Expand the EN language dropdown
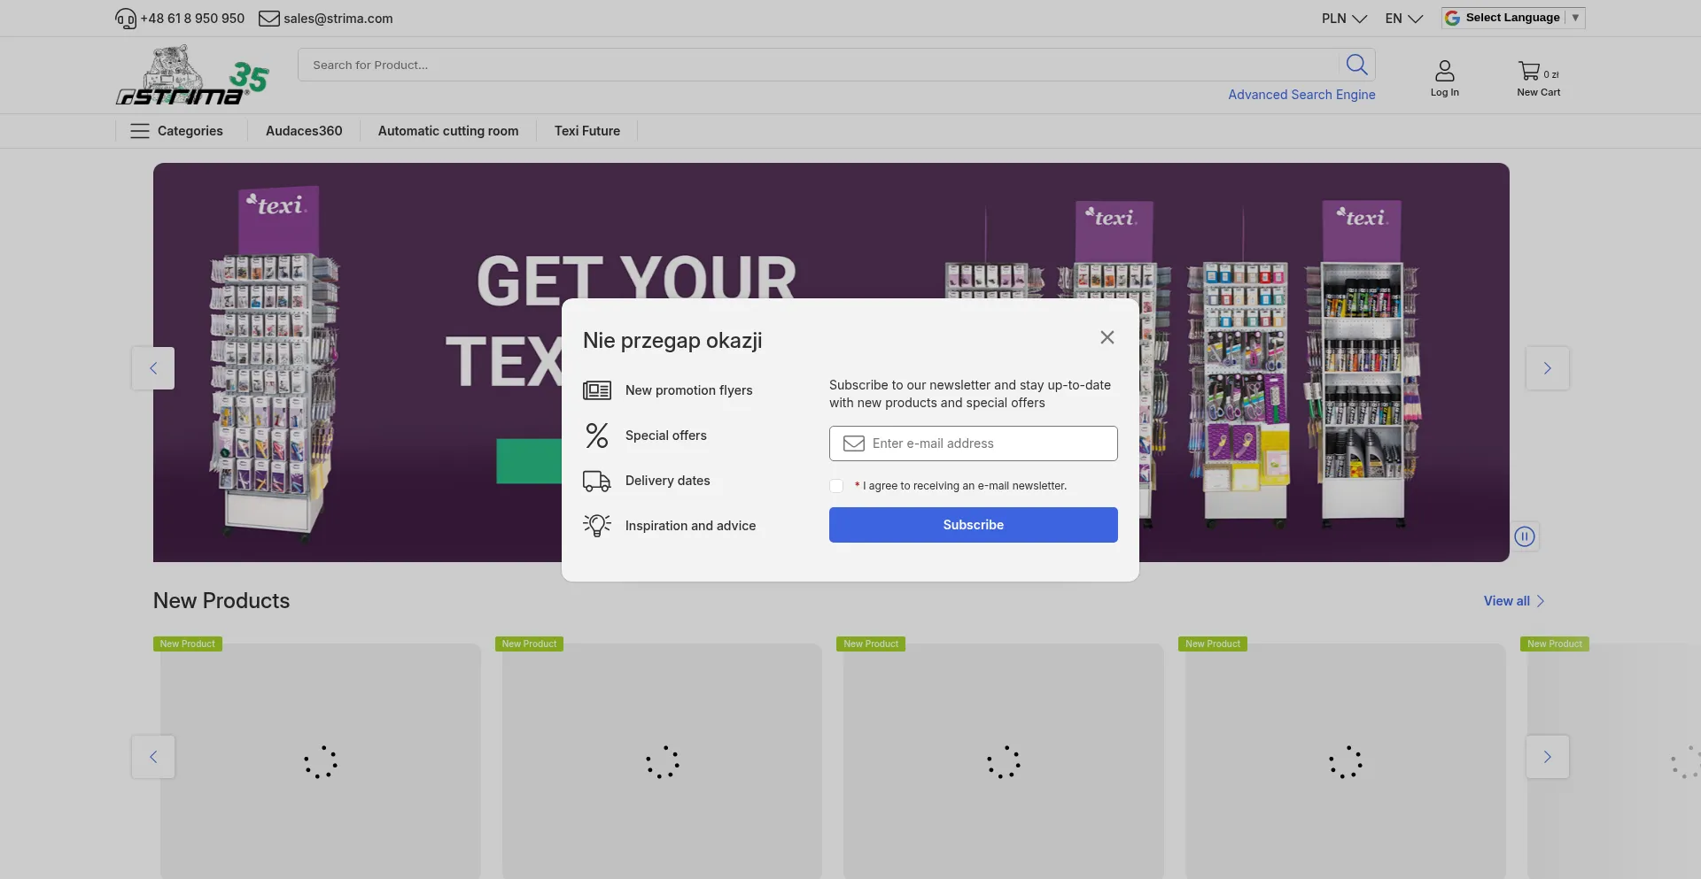 point(1403,19)
